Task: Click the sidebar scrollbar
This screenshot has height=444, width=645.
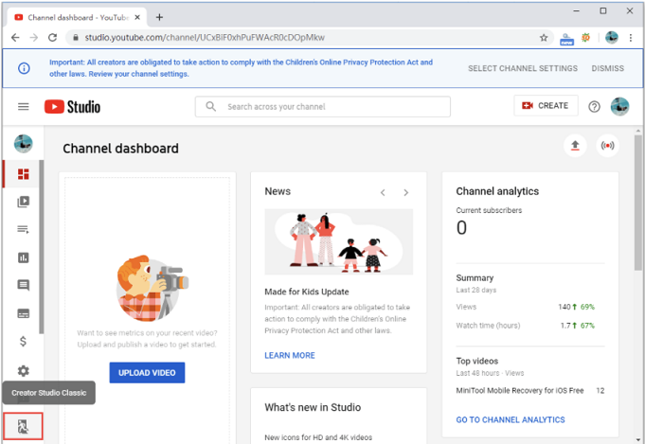Action: tap(41, 247)
